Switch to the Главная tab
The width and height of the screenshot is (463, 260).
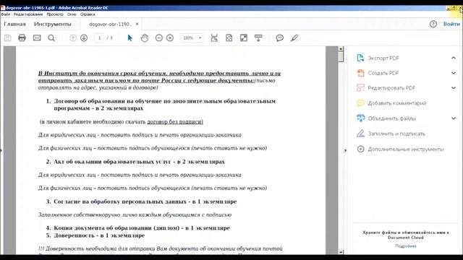click(x=14, y=24)
